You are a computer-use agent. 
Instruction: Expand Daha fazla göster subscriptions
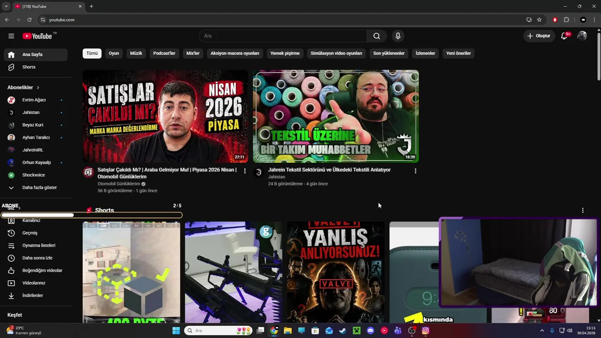pyautogui.click(x=36, y=187)
